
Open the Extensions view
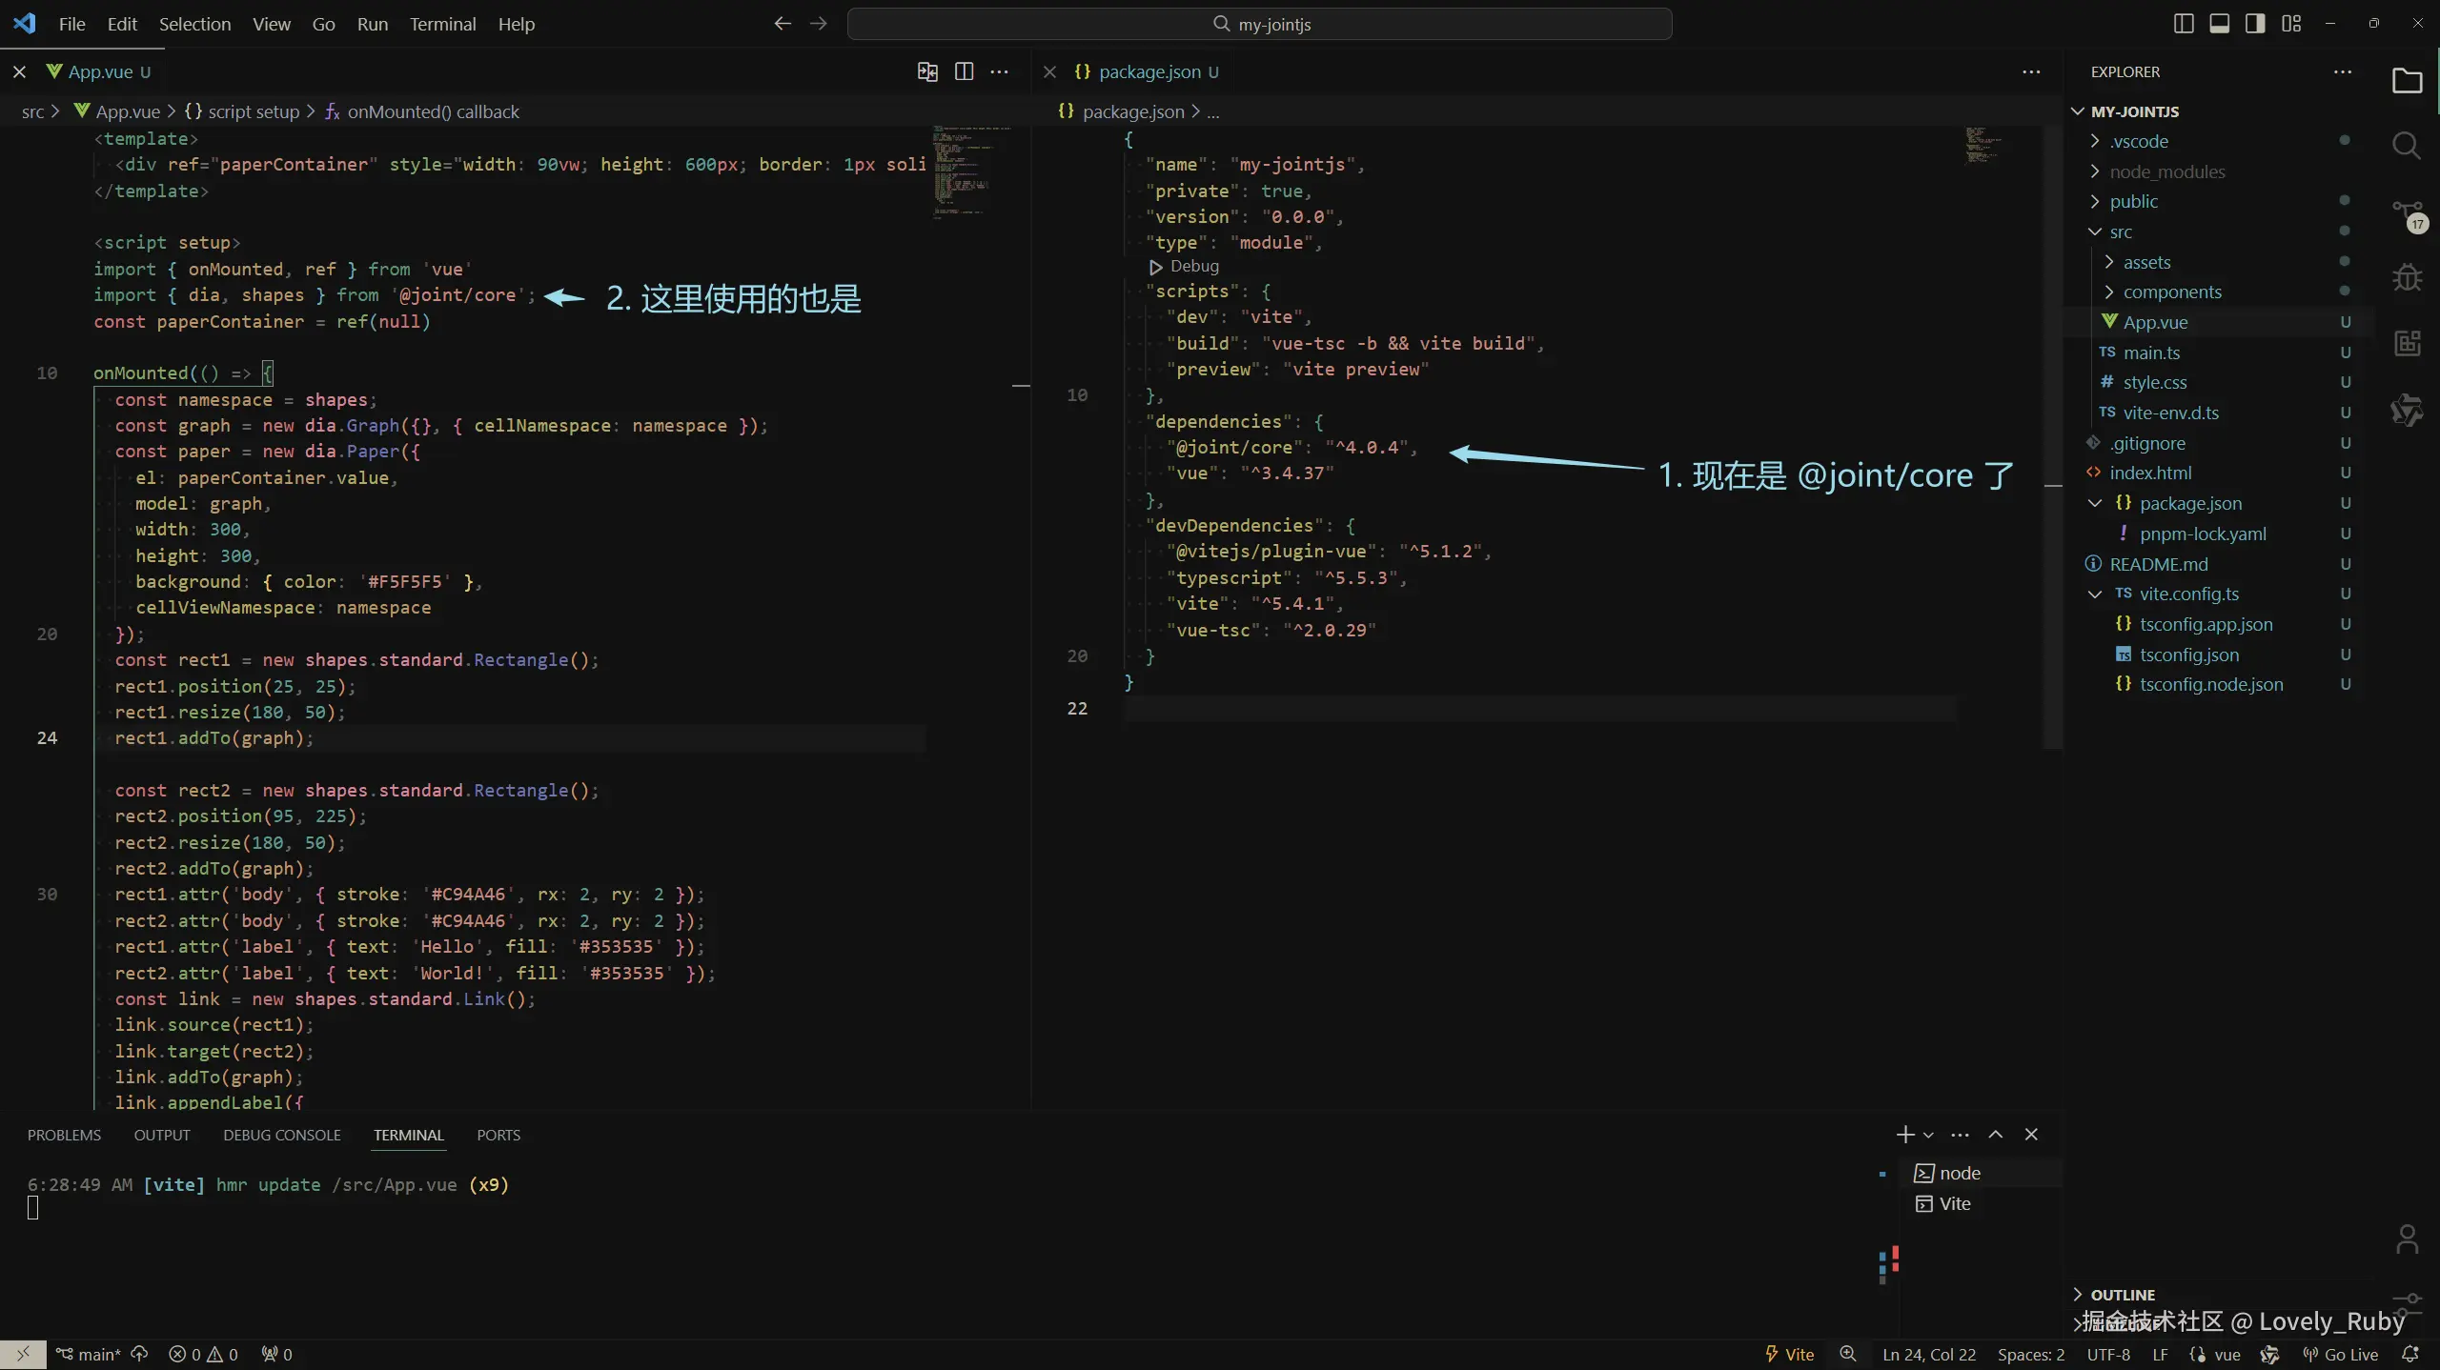(x=2407, y=343)
